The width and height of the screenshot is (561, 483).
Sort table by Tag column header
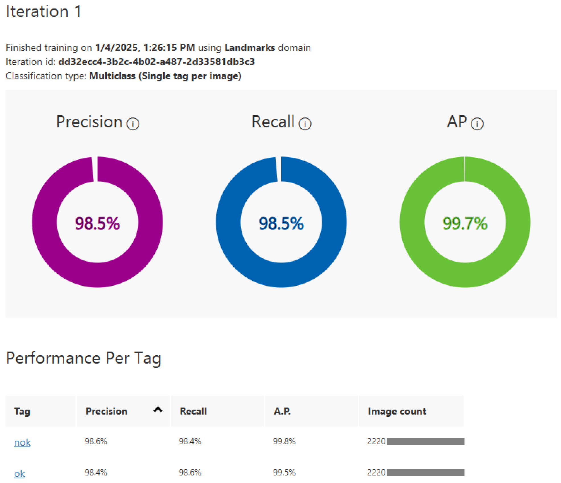[22, 411]
